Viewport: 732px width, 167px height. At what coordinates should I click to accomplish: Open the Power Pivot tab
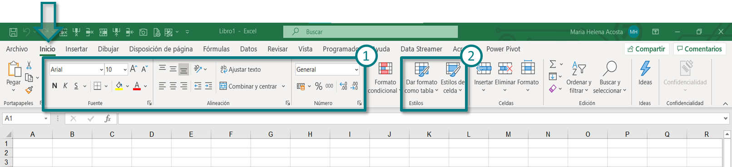[x=503, y=49]
